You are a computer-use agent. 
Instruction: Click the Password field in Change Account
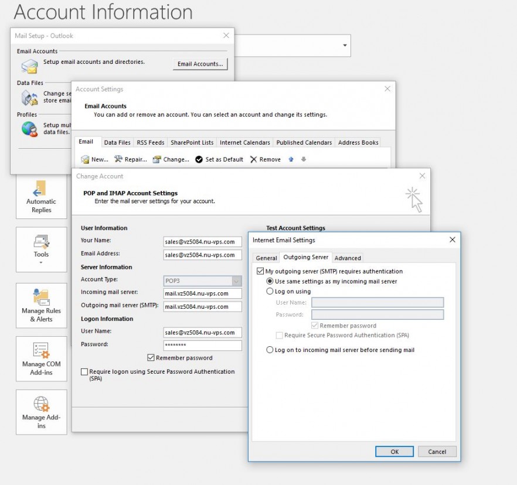click(202, 346)
